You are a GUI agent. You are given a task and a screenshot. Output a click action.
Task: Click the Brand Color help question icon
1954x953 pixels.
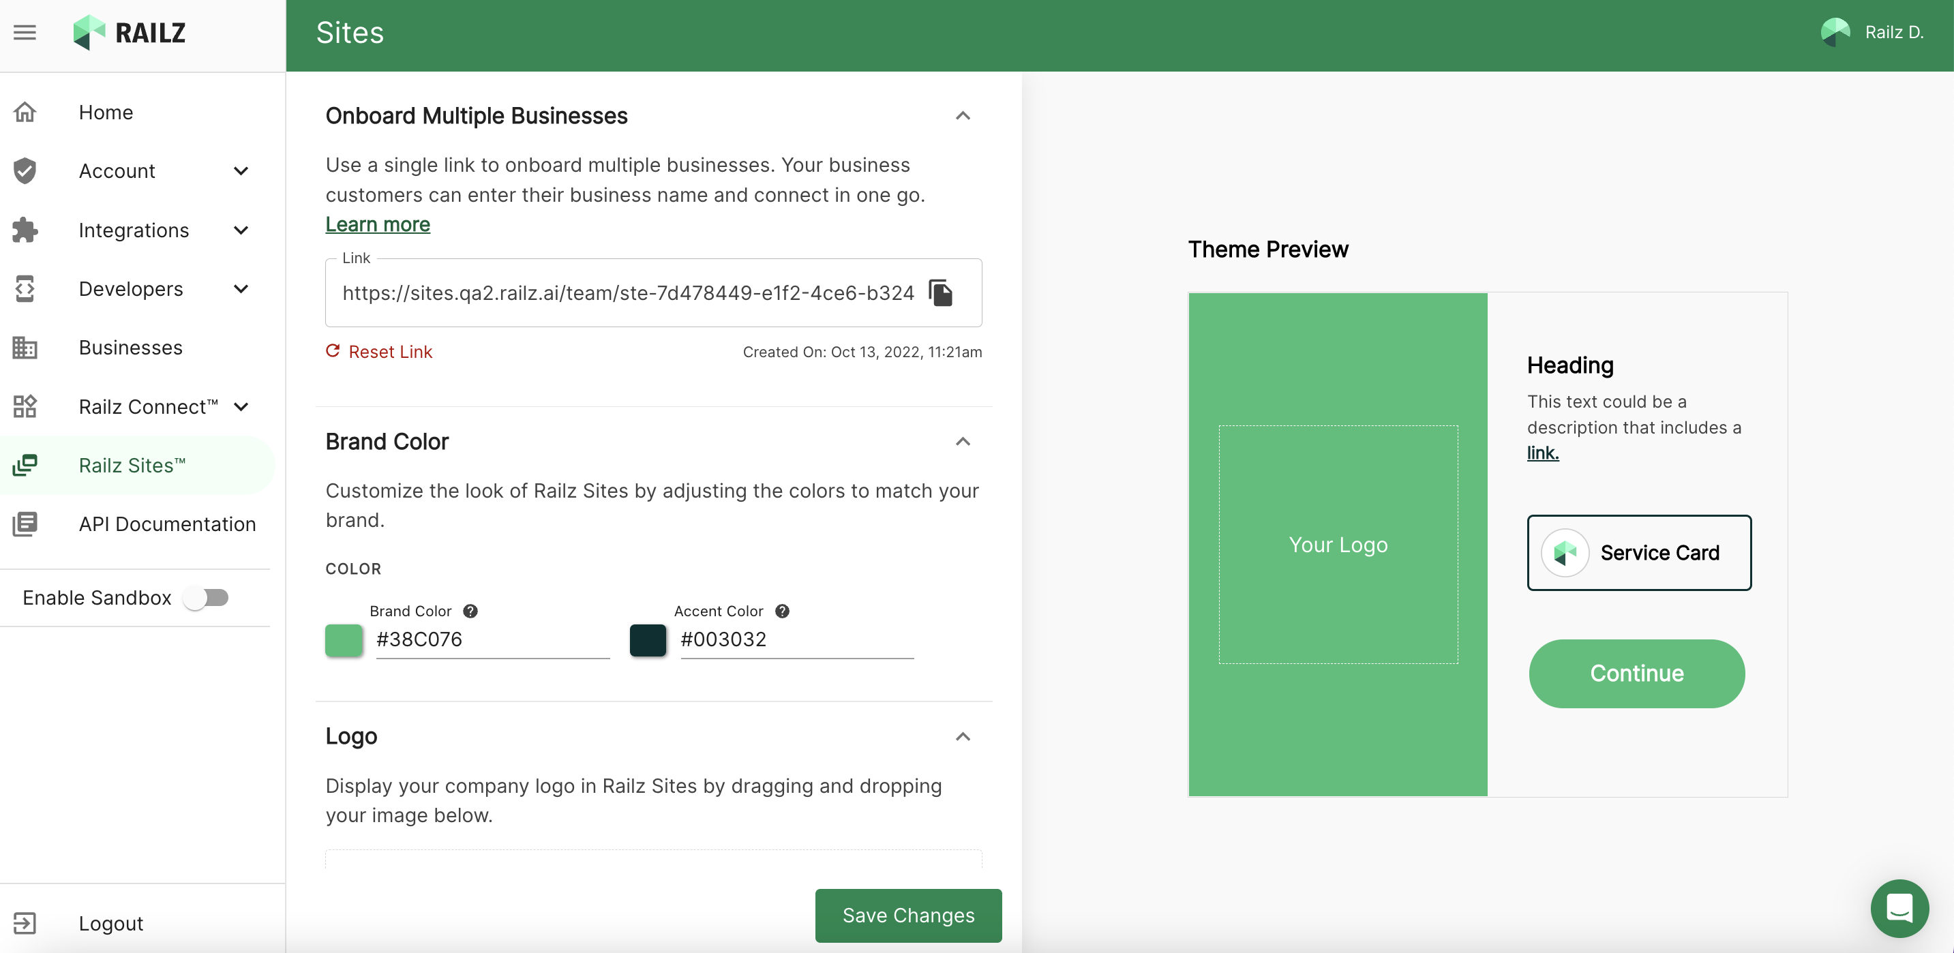(x=470, y=611)
